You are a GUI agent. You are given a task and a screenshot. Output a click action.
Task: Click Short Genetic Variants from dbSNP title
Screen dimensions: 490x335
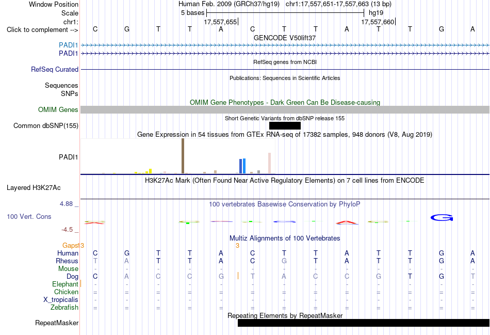(x=285, y=118)
